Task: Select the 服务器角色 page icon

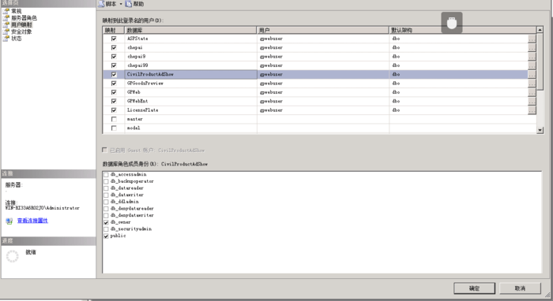Action: tap(6, 17)
